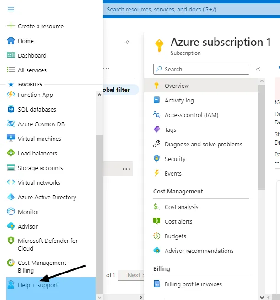
Task: Click the Storage accounts icon
Action: point(11,167)
